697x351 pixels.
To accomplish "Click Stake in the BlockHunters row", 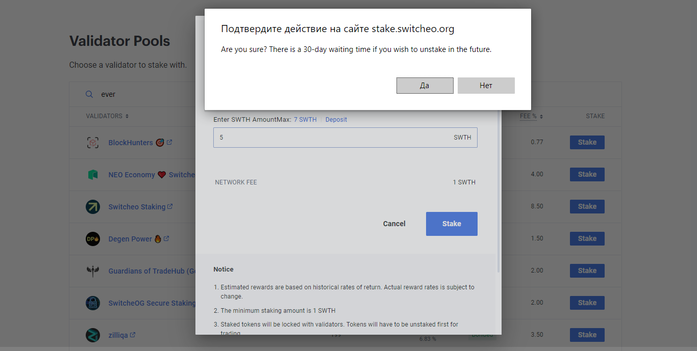I will 587,143.
